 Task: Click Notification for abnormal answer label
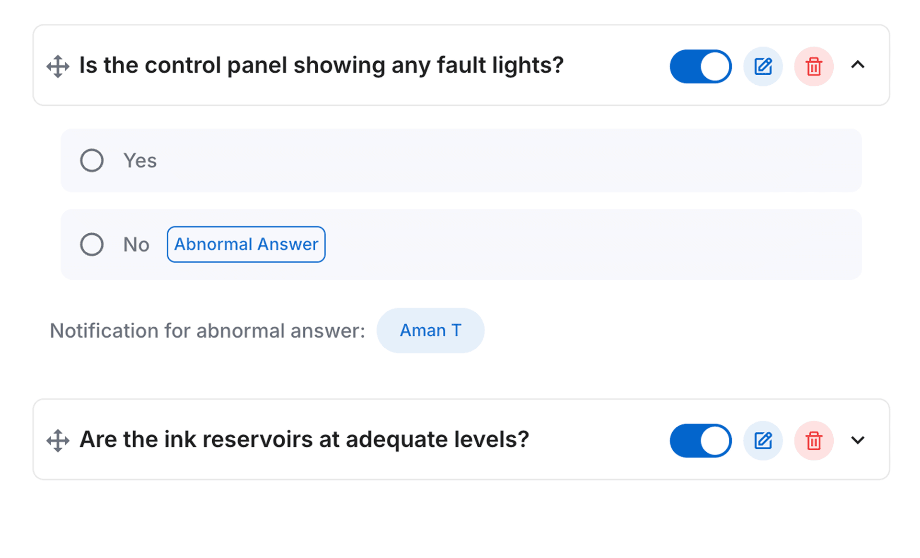pyautogui.click(x=207, y=331)
